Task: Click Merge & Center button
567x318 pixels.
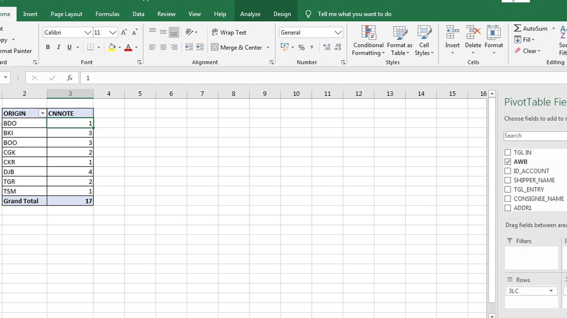Action: [x=236, y=47]
